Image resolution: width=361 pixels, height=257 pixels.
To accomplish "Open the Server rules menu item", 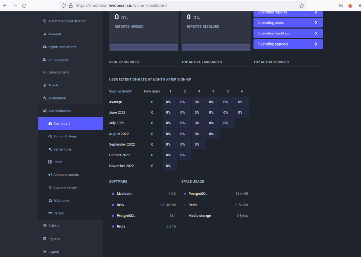I will pyautogui.click(x=62, y=149).
